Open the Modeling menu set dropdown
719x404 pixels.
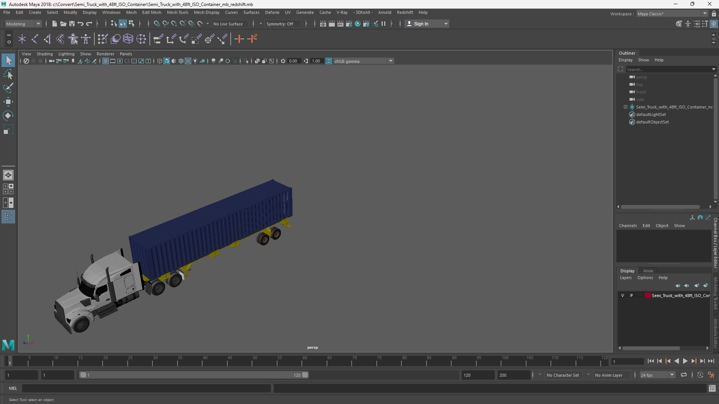(x=23, y=24)
